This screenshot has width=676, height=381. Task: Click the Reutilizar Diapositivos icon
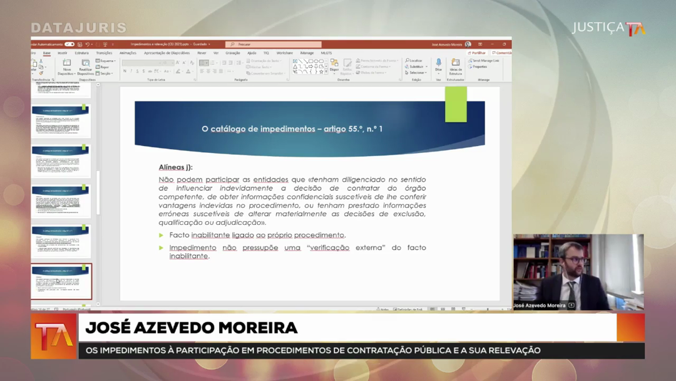tap(85, 65)
